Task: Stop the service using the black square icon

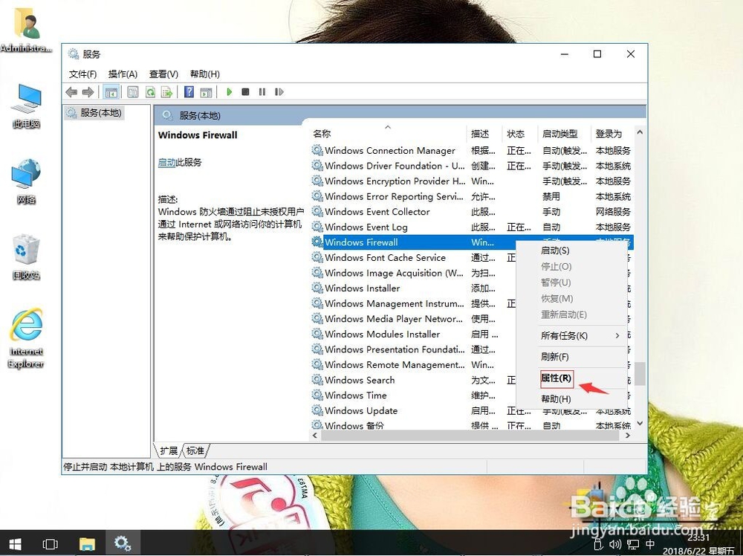Action: tap(246, 91)
